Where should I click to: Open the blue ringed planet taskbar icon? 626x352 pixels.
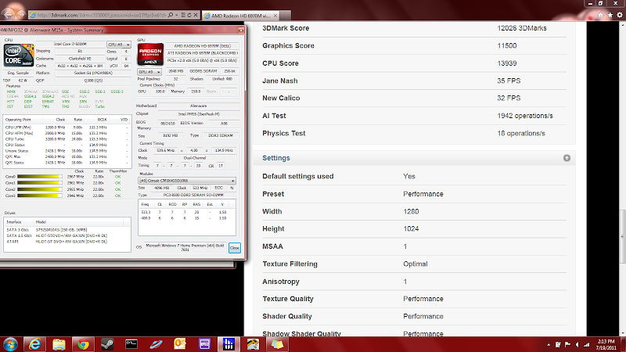(156, 344)
